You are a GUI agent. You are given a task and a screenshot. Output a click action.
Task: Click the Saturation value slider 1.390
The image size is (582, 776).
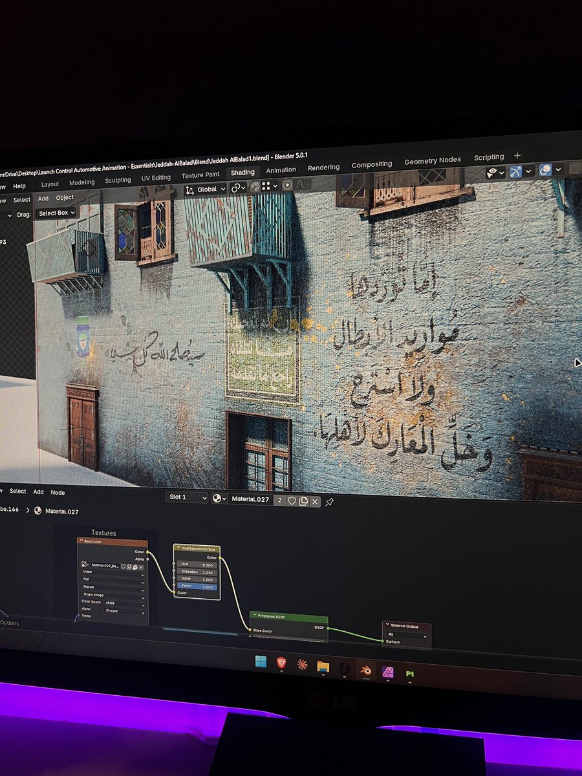197,572
